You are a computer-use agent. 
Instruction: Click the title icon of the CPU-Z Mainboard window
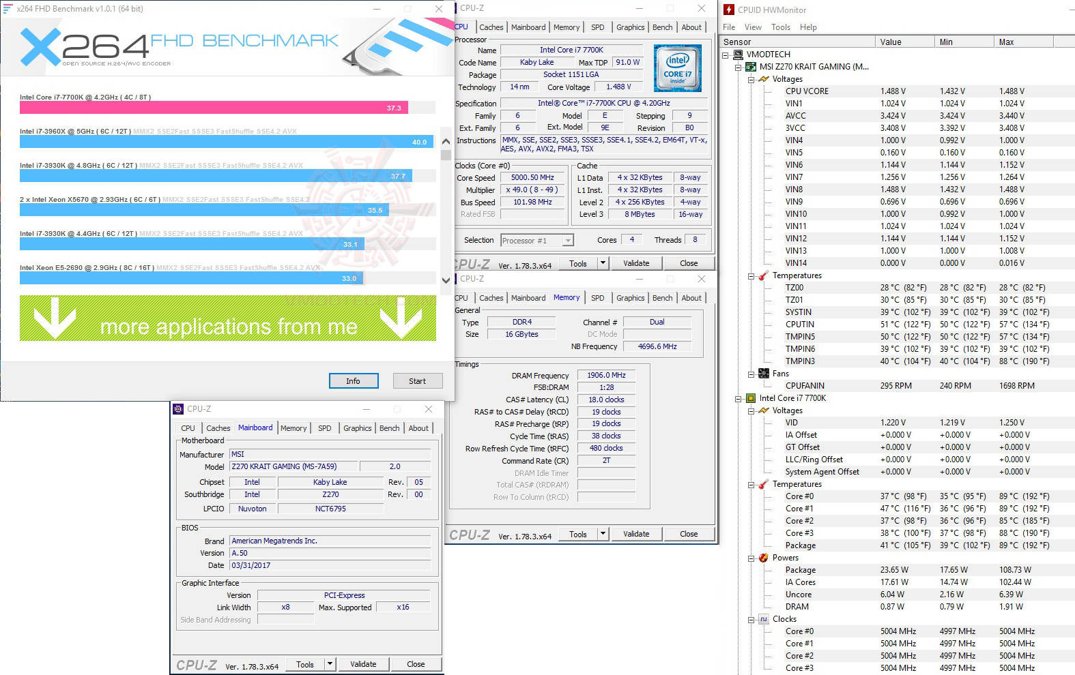point(178,409)
